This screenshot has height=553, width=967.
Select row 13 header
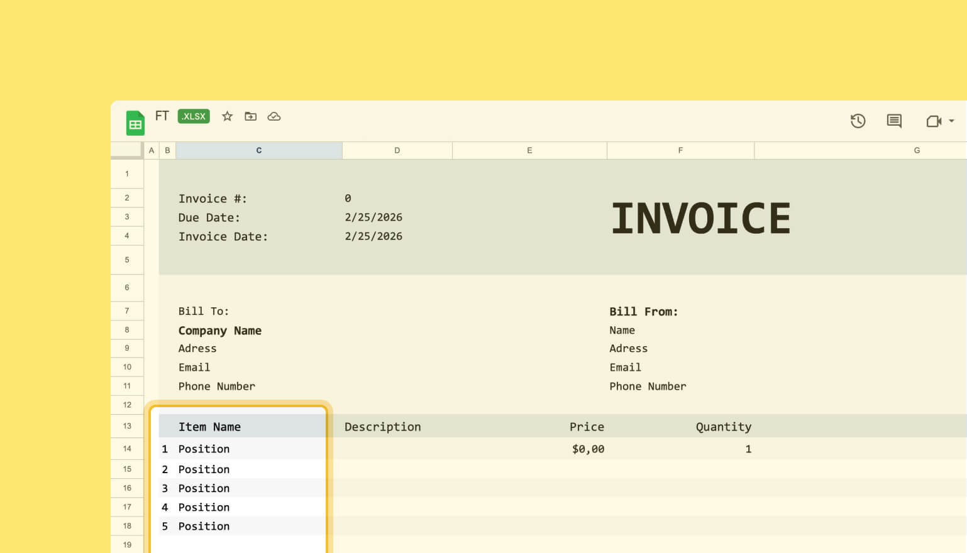pyautogui.click(x=127, y=426)
